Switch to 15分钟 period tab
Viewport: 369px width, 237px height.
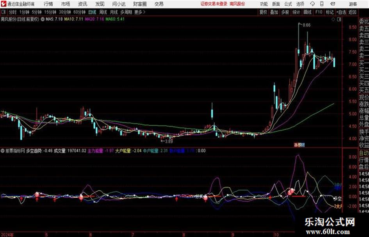[50, 12]
